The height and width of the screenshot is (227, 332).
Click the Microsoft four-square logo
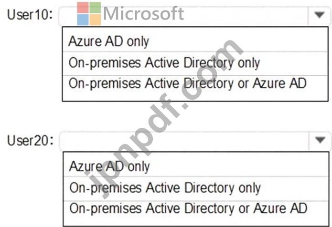tap(89, 14)
